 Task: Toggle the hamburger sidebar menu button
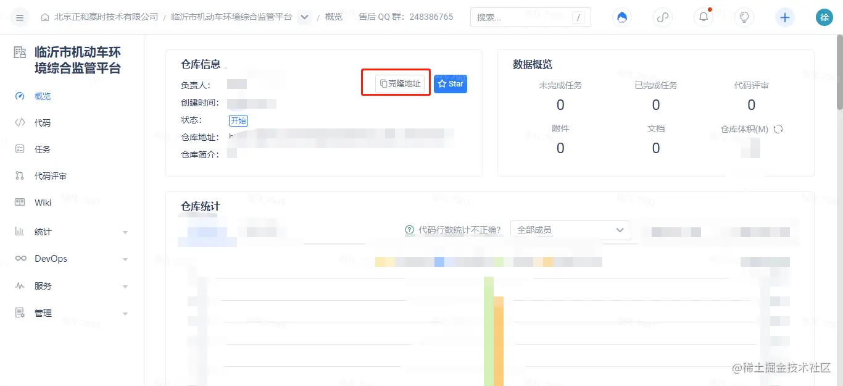(20, 17)
